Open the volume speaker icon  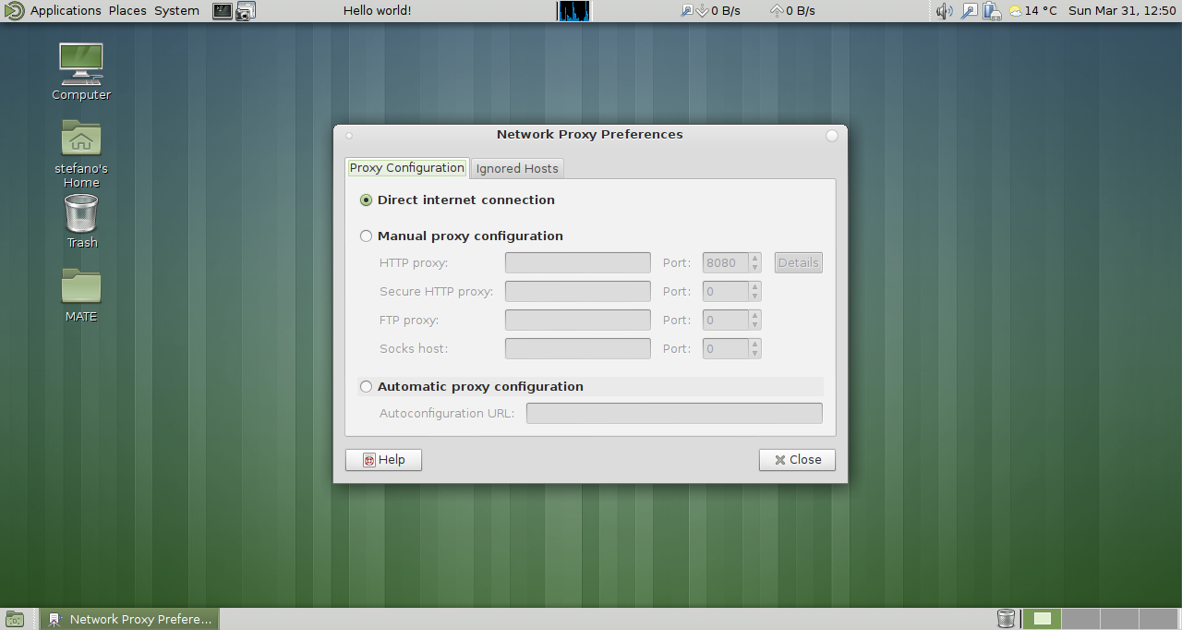click(x=944, y=11)
